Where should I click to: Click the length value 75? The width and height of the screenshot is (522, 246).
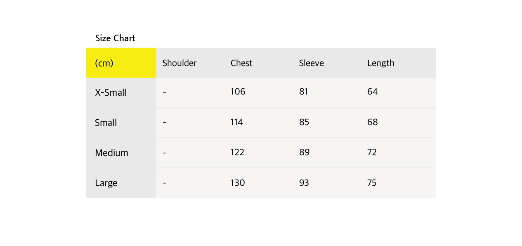click(372, 183)
